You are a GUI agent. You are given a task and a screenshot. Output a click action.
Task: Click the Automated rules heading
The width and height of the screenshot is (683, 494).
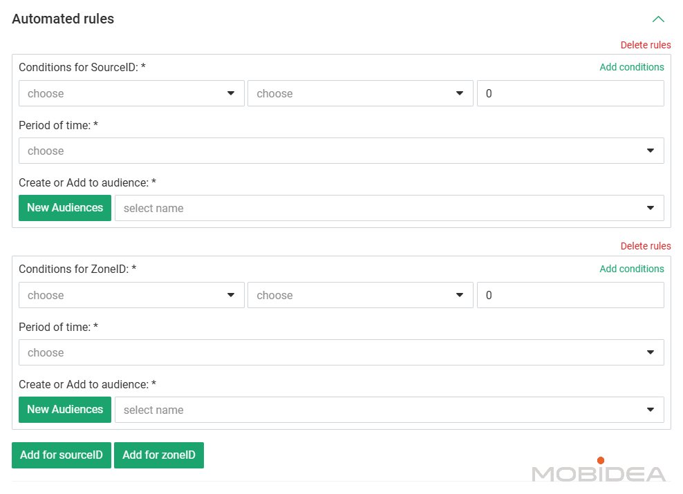pyautogui.click(x=63, y=19)
